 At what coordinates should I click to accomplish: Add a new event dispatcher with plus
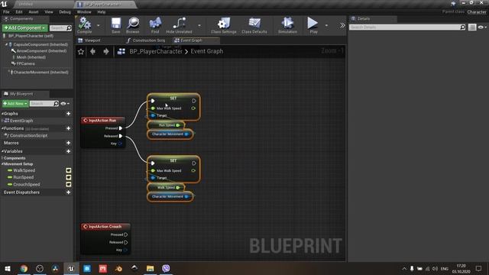pos(68,192)
